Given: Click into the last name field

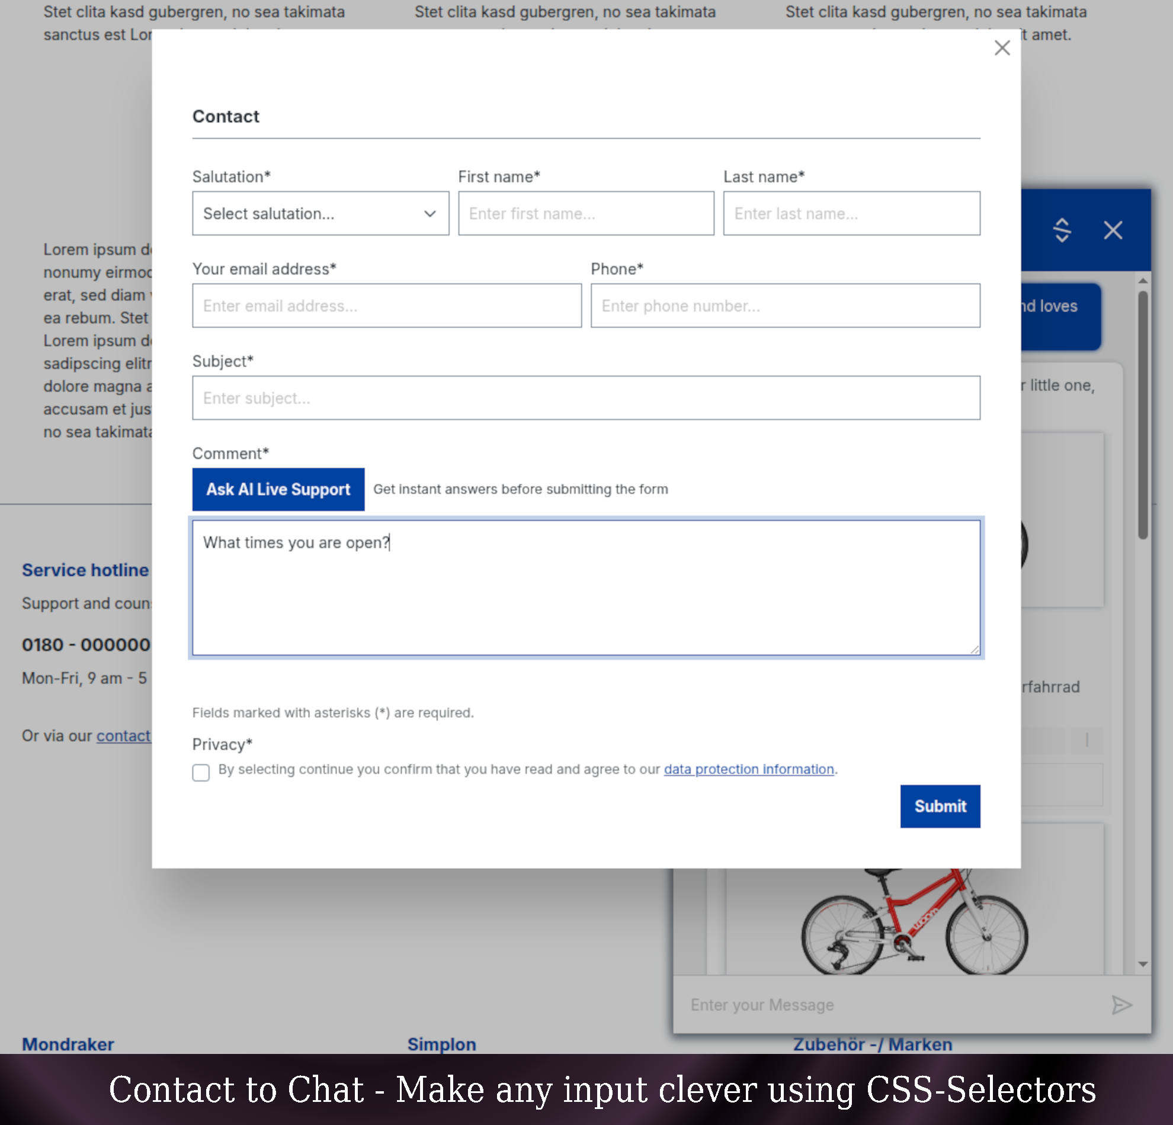Looking at the screenshot, I should tap(851, 214).
